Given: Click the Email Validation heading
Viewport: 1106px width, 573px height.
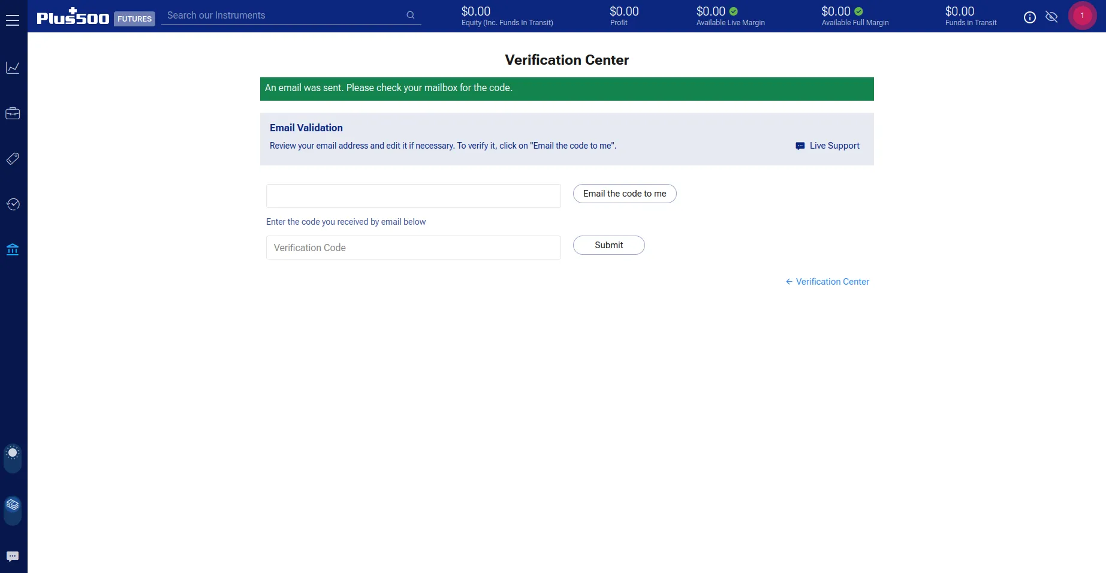Looking at the screenshot, I should pyautogui.click(x=306, y=128).
